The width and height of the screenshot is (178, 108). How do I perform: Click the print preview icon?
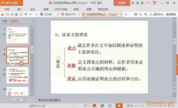point(21,15)
